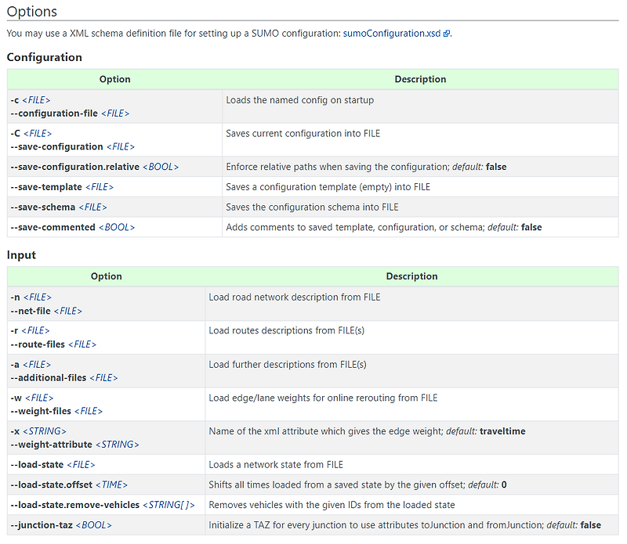627x544 pixels.
Task: Open the sumoConfiguration.xsd link
Action: [x=392, y=34]
